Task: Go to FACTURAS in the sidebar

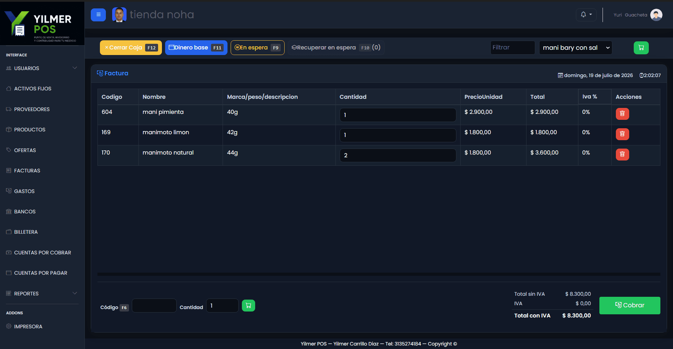Action: pyautogui.click(x=27, y=171)
